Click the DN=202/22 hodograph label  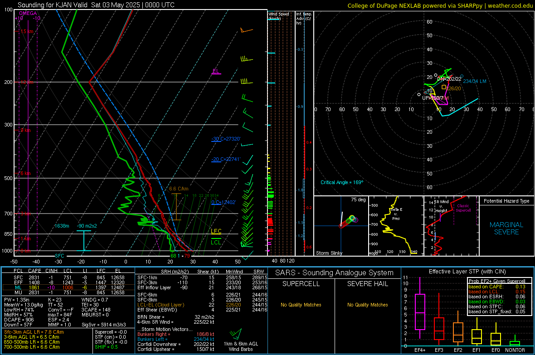tap(449, 79)
